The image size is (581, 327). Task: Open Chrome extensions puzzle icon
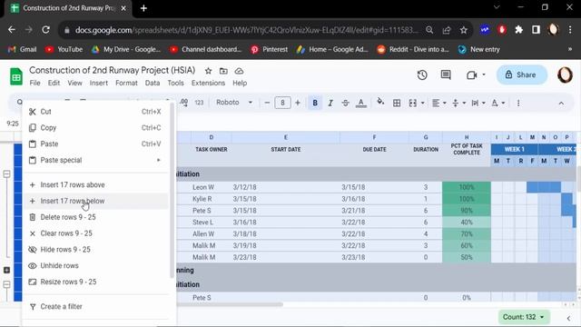(518, 30)
